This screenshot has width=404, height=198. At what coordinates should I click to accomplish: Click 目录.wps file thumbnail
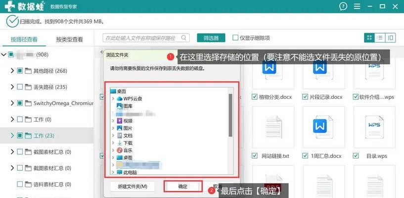(374, 127)
